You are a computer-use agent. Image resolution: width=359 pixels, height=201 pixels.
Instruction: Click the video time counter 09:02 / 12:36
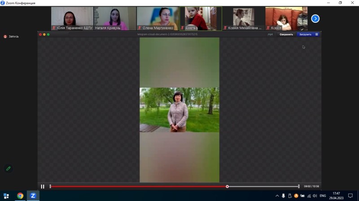[311, 186]
